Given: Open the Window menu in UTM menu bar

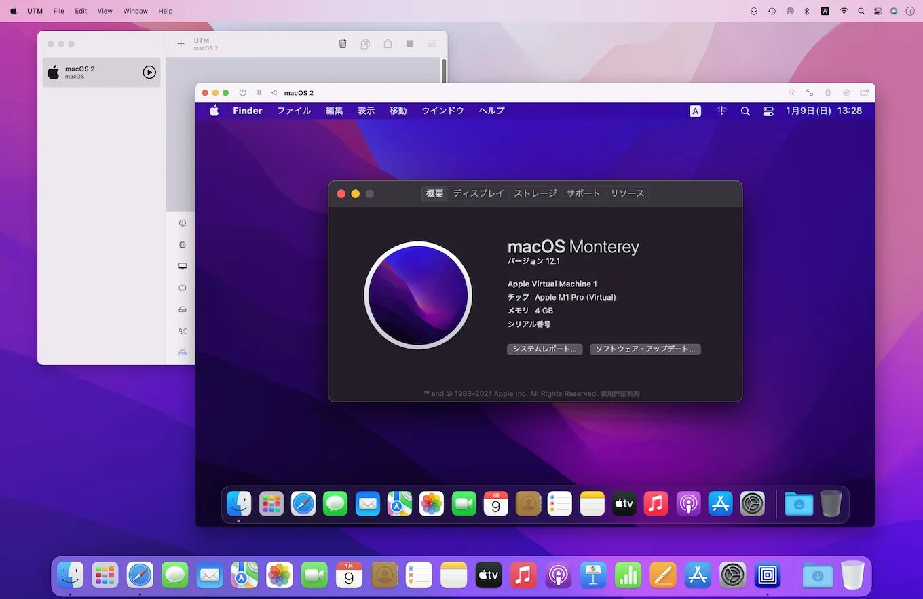Looking at the screenshot, I should point(135,11).
